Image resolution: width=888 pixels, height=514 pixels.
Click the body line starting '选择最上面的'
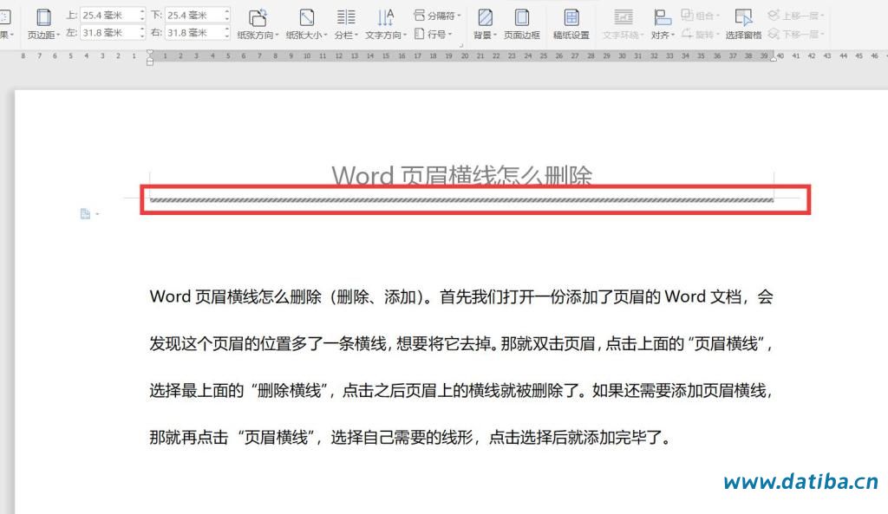pyautogui.click(x=461, y=391)
